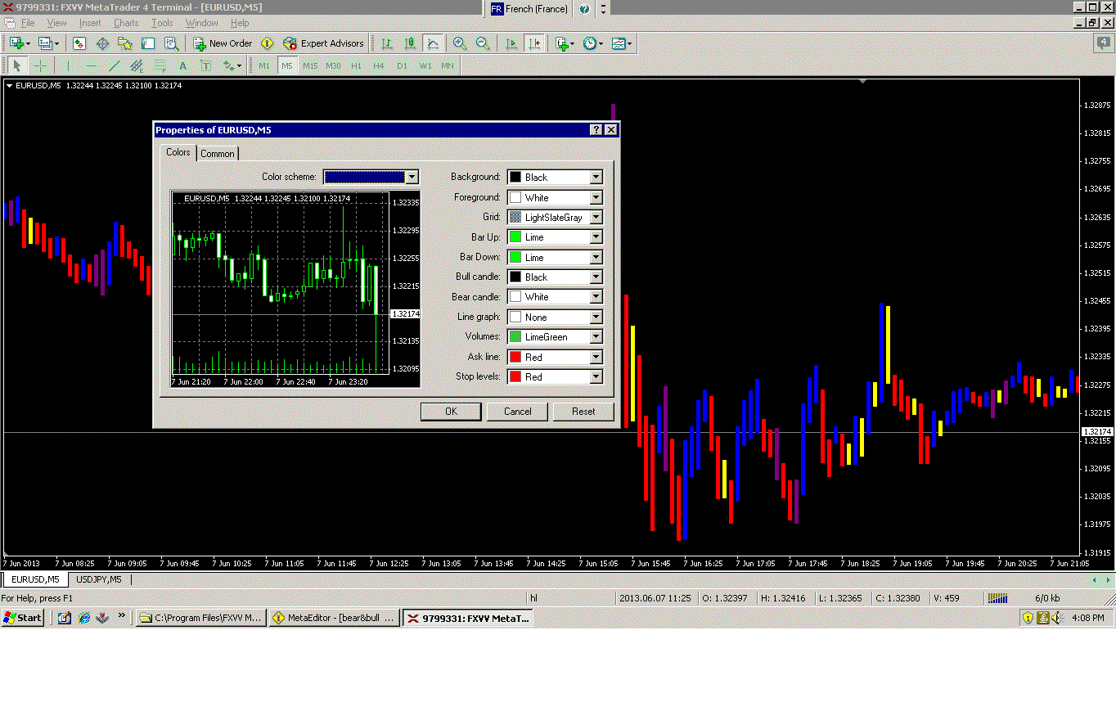Select the Crosshair tool
This screenshot has width=1116, height=707.
point(40,65)
